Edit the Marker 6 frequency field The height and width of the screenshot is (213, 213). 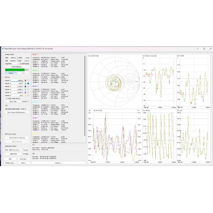17,95
